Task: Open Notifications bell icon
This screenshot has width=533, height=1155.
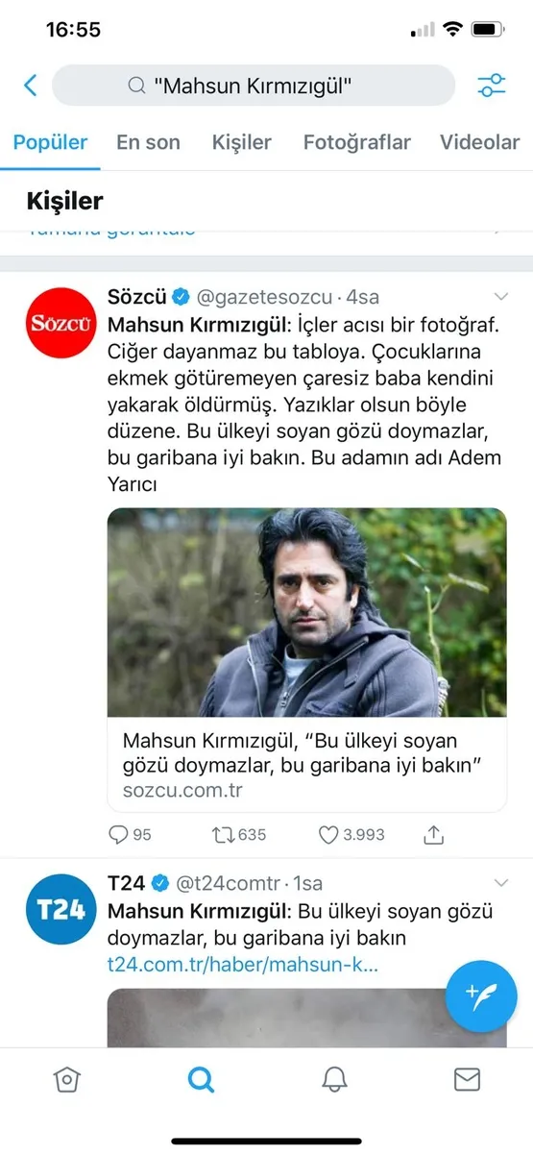Action: point(334,1079)
